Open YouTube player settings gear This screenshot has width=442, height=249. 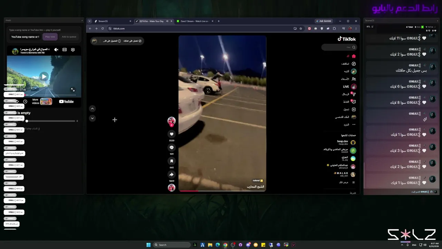pyautogui.click(x=73, y=50)
